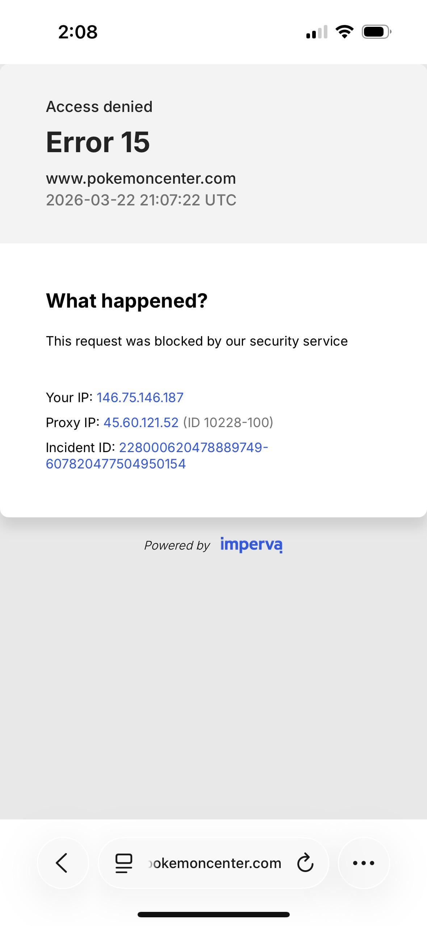
Task: Tap the 2:08 clock in the status bar
Action: 78,32
